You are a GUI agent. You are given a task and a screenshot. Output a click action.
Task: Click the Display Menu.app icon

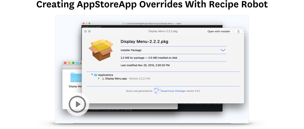coord(103,79)
